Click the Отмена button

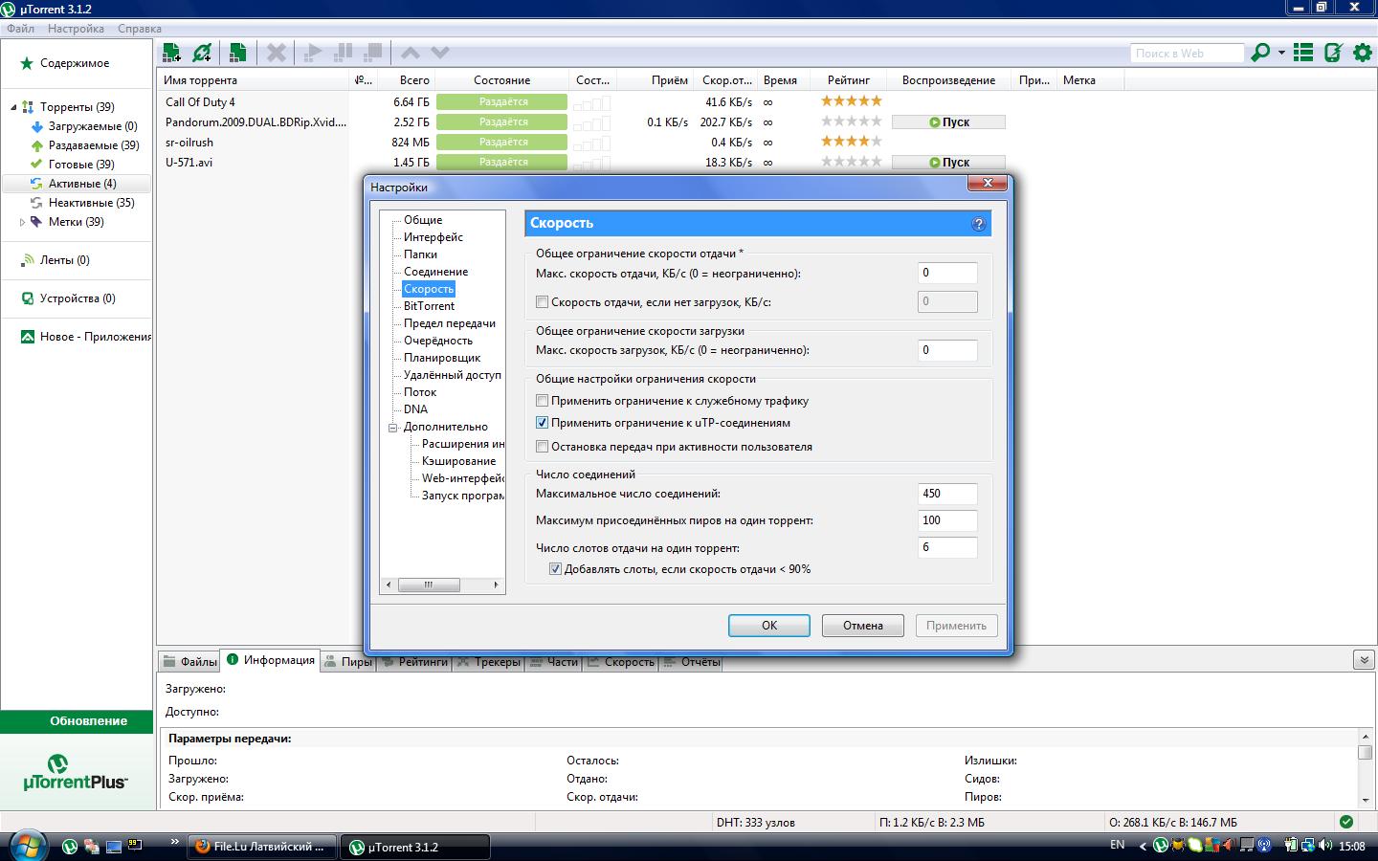click(x=863, y=626)
